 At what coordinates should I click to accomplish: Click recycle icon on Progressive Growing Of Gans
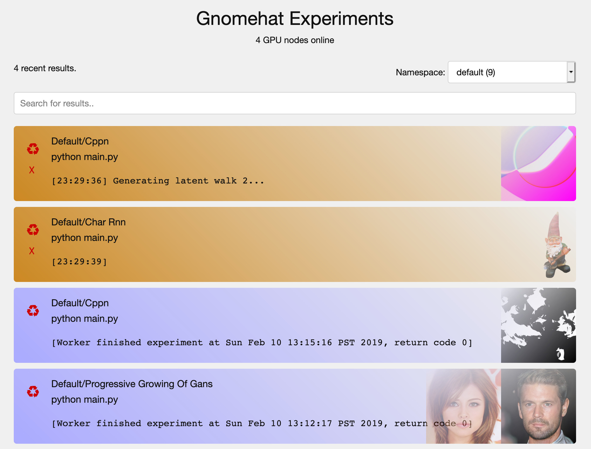pyautogui.click(x=33, y=392)
